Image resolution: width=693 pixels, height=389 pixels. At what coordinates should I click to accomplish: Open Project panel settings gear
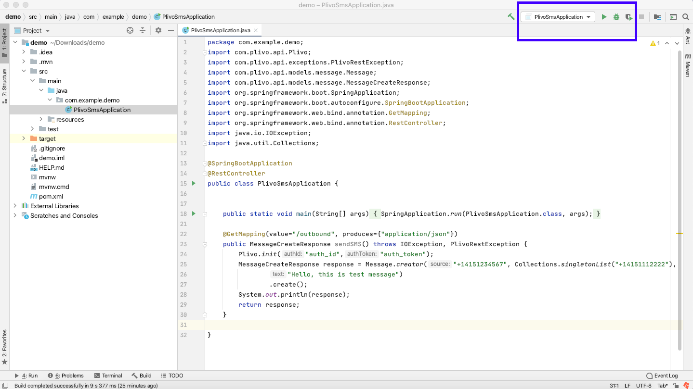[x=158, y=30]
